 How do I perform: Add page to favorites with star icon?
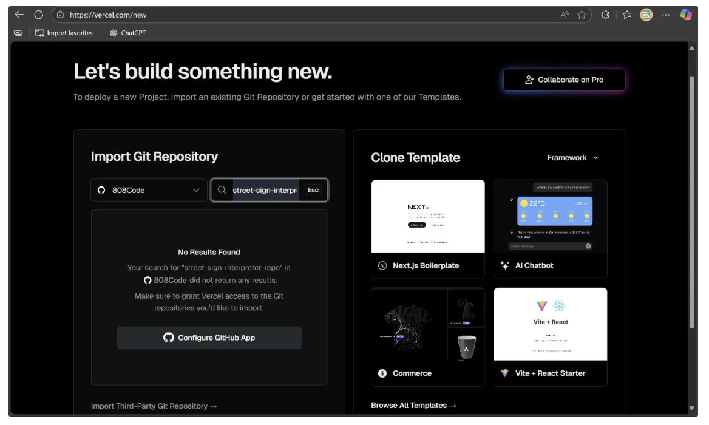[x=582, y=15]
